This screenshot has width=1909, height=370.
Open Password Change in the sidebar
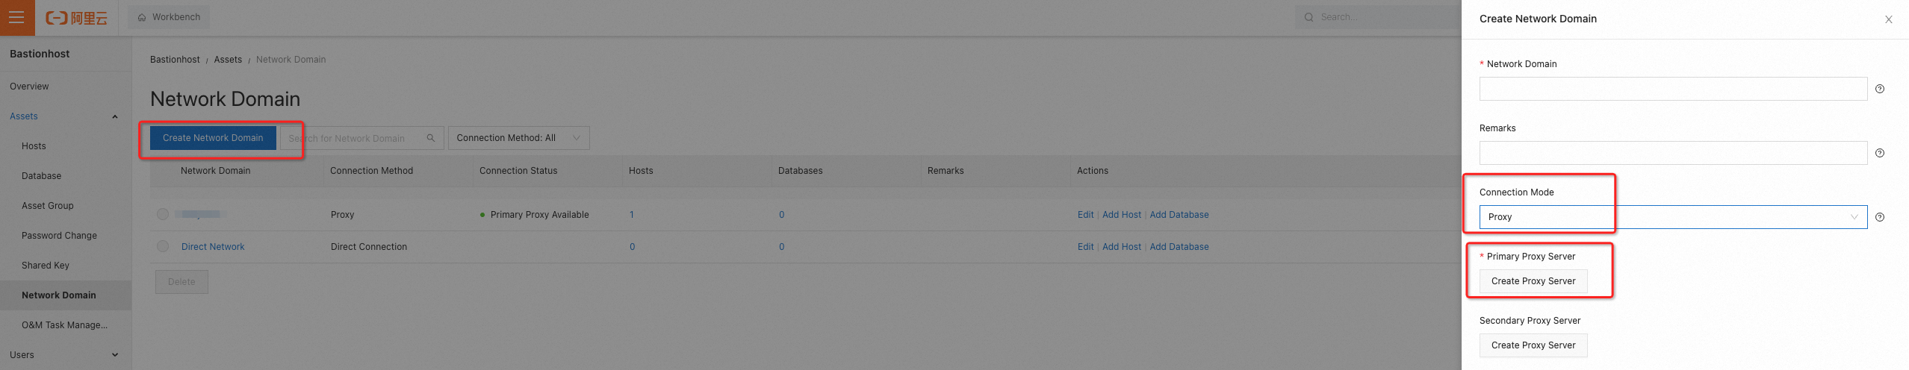coord(59,236)
